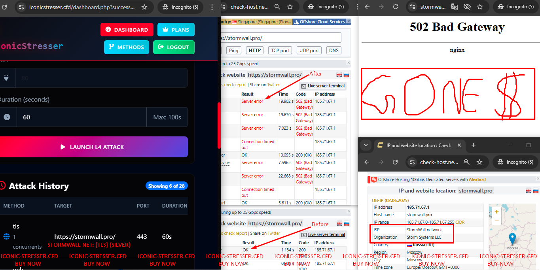Click the 19.670 s time cell

[x=286, y=115]
